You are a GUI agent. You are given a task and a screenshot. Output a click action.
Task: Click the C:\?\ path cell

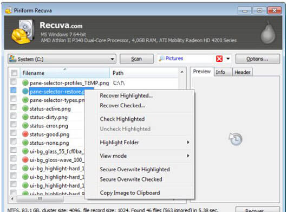pyautogui.click(x=119, y=83)
